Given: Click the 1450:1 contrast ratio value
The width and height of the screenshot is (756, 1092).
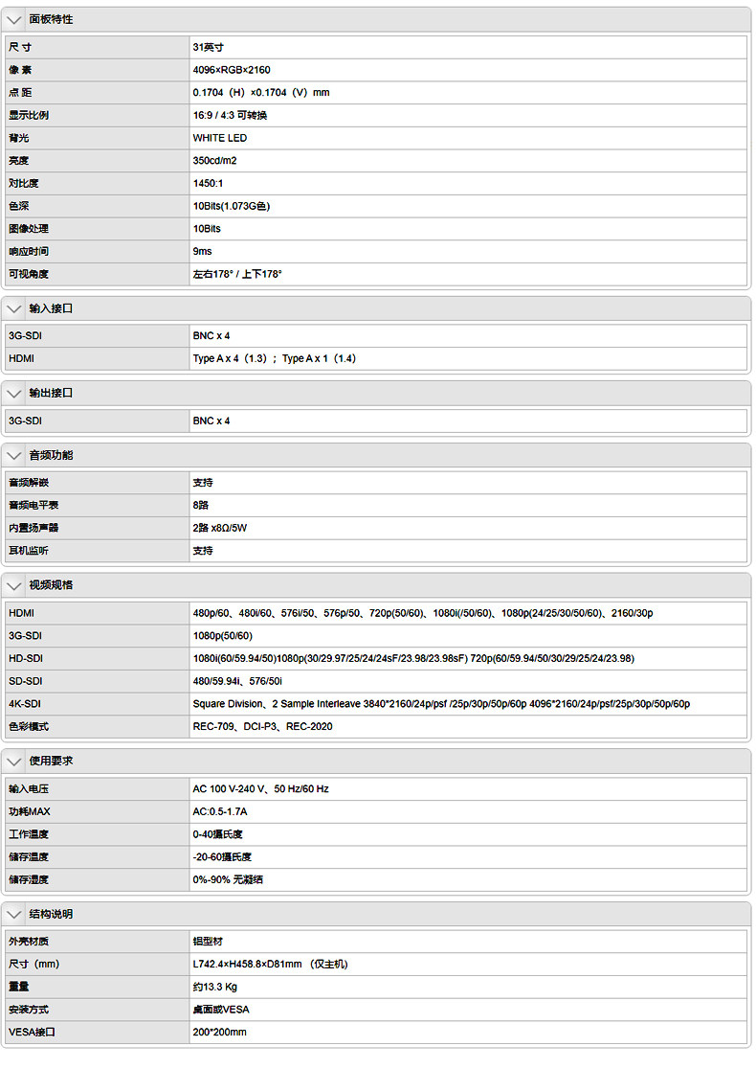Looking at the screenshot, I should tap(208, 183).
